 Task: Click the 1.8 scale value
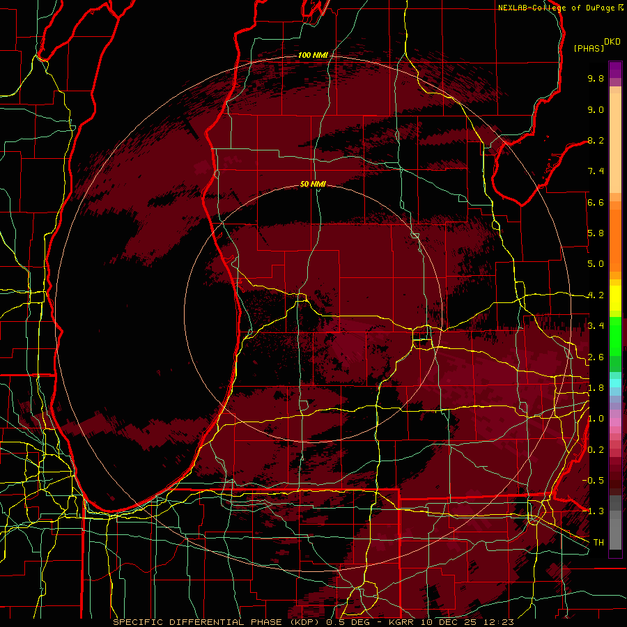point(596,388)
